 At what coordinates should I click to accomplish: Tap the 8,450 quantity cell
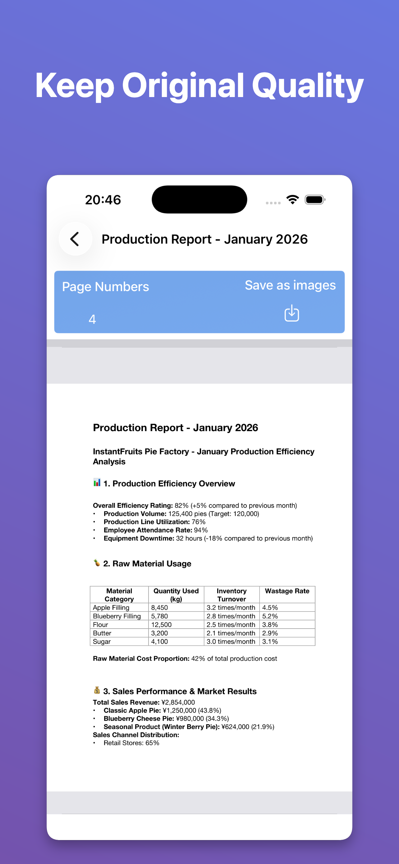pyautogui.click(x=176, y=607)
